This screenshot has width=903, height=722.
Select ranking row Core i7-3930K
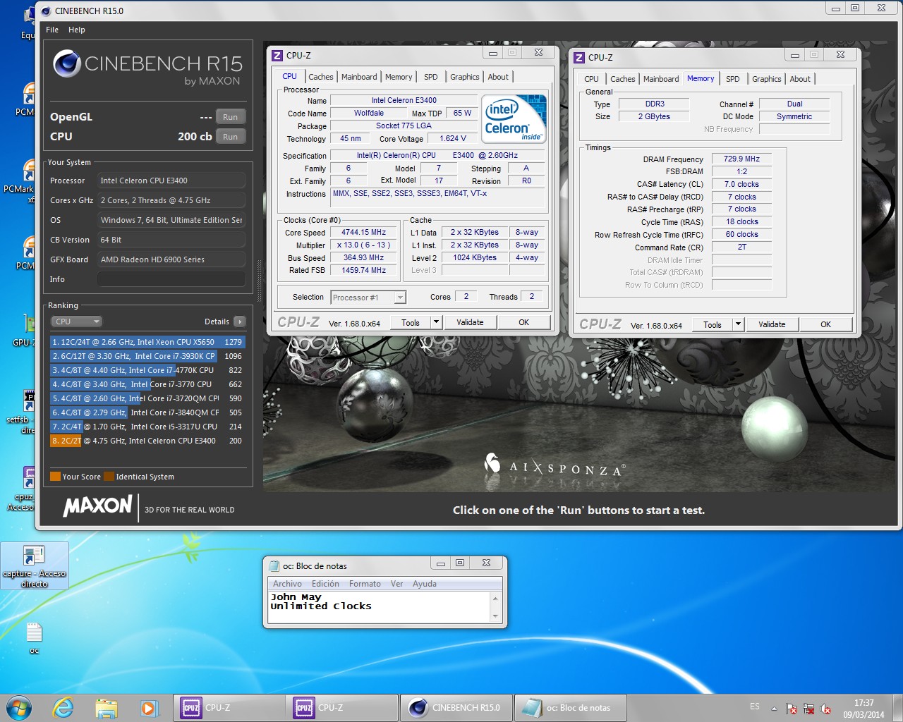point(147,356)
